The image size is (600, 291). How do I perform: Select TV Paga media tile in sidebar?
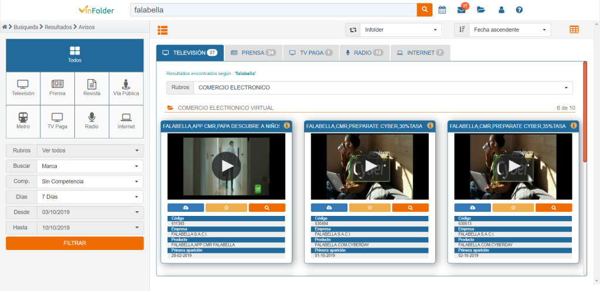57,121
